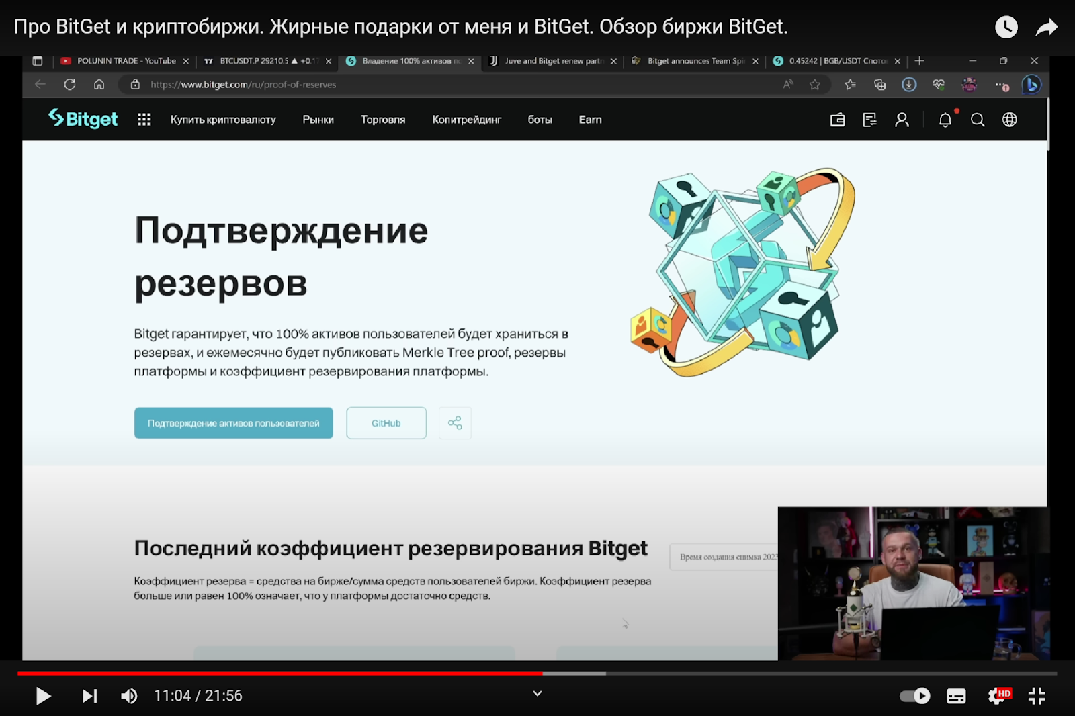Open the Bitget logo home link

83,119
